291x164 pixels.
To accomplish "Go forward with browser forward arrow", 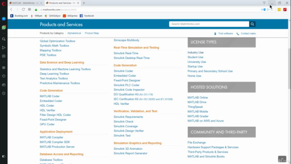I will (17, 10).
